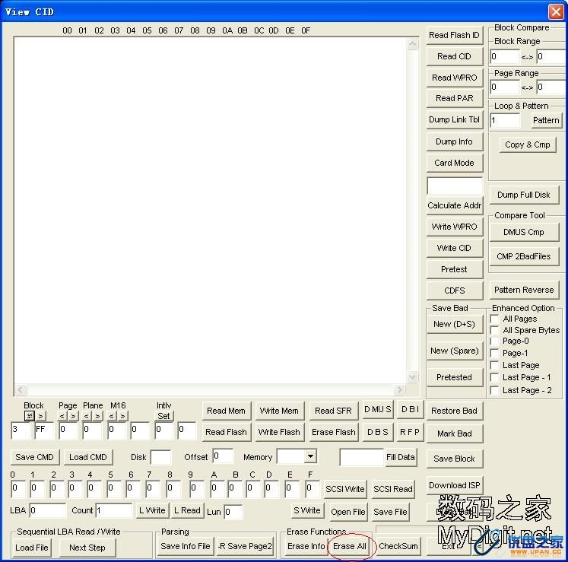Click the Load File button
The height and width of the screenshot is (562, 568).
tap(31, 548)
